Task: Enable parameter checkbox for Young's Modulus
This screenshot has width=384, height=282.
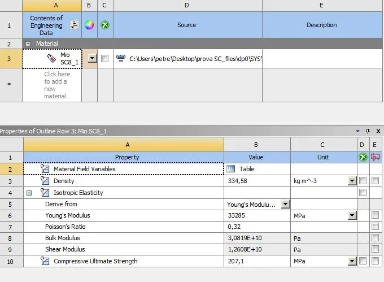Action: point(376,215)
